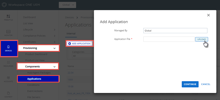Viewport: 220px width, 100px height.
Task: Expand the Lifecycle menu arrow
Action: [x=54, y=30]
